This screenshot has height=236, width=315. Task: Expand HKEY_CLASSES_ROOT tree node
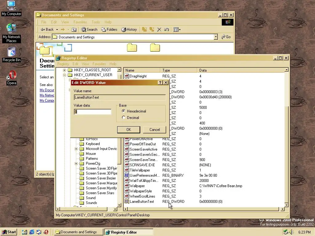point(64,70)
